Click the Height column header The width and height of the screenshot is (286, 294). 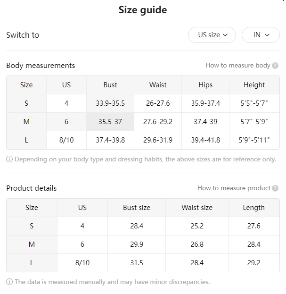254,85
